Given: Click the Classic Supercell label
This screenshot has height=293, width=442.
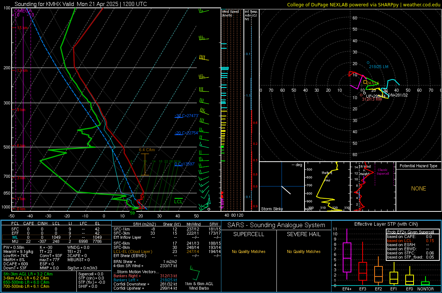Looking at the screenshot, I should pos(382,172).
